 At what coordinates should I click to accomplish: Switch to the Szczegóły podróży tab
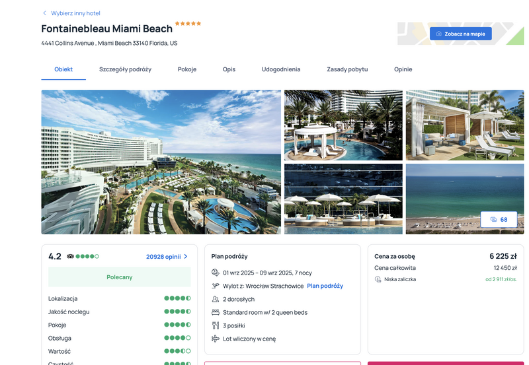[125, 69]
